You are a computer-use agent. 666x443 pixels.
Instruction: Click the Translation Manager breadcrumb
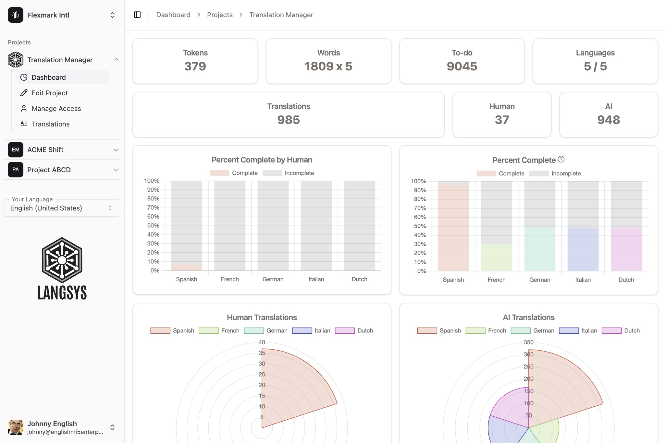pos(281,15)
